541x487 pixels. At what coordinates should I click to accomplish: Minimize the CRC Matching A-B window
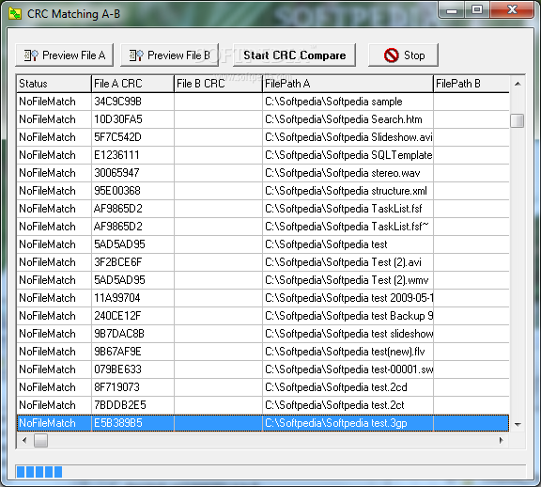coord(451,10)
